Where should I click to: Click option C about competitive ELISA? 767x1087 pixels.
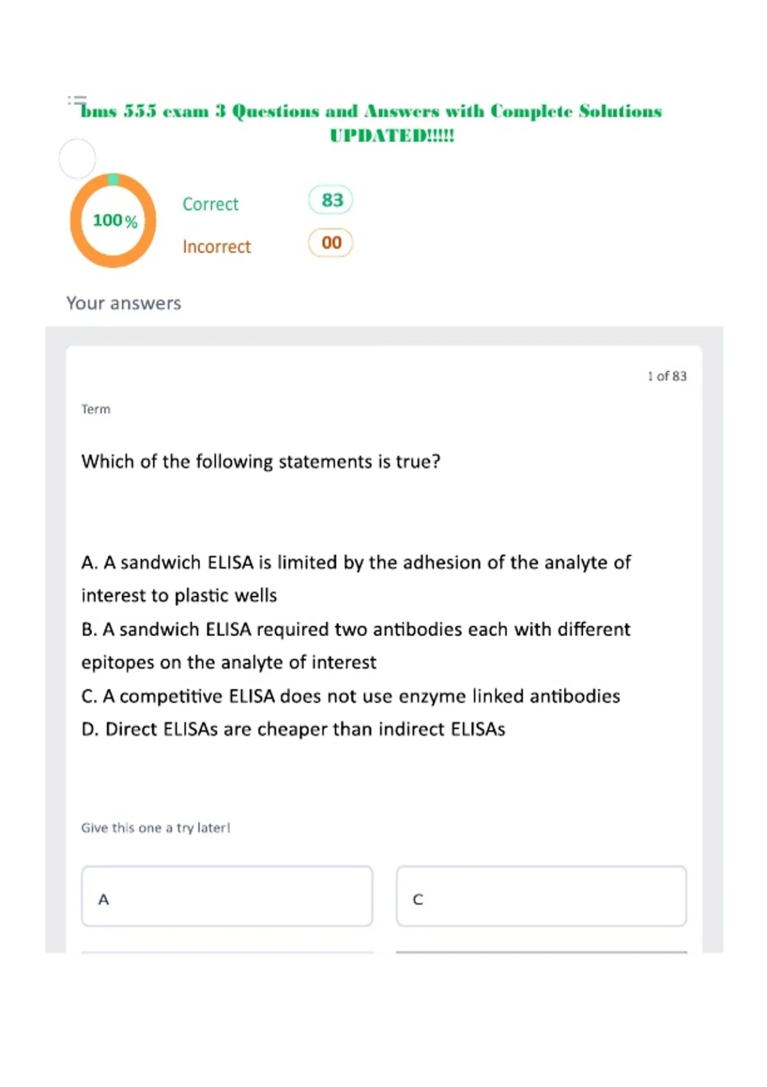(351, 696)
